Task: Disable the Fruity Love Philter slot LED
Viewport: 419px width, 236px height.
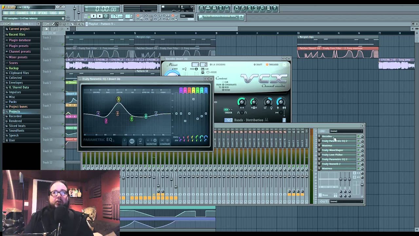Action: [358, 155]
